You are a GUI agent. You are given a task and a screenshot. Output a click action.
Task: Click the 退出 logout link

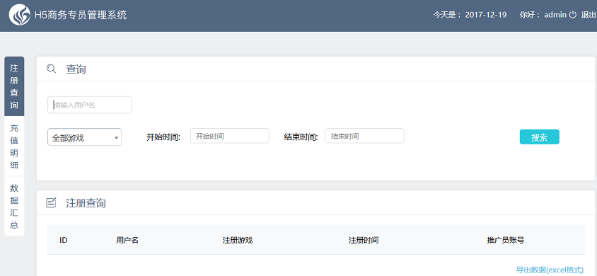(589, 15)
